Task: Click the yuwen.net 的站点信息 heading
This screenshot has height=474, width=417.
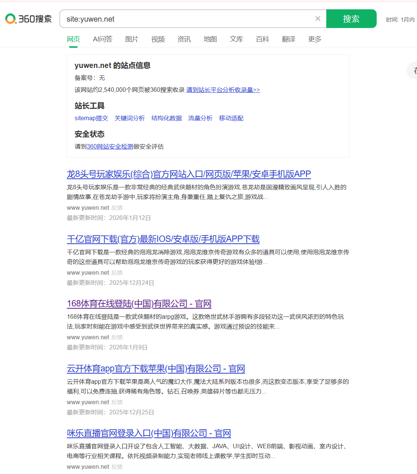Action: point(112,65)
